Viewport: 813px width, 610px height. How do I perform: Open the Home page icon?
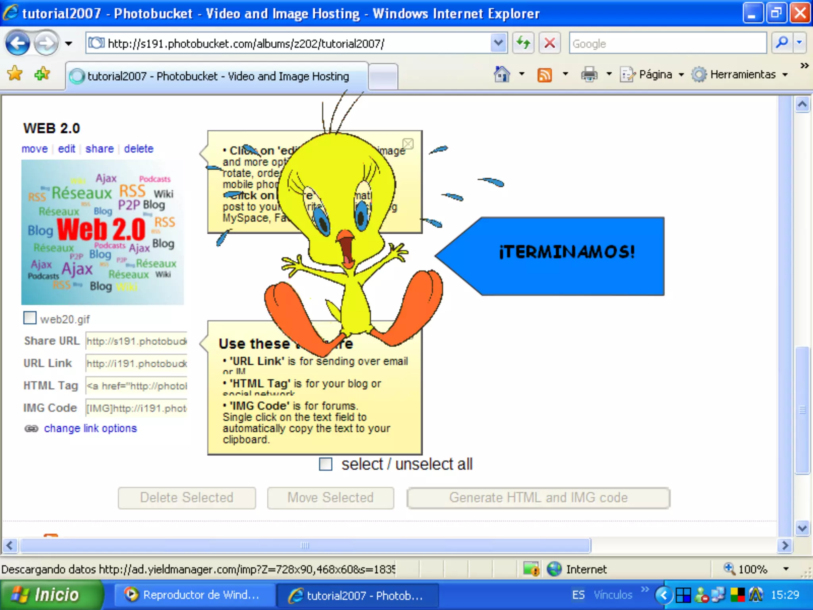coord(502,74)
